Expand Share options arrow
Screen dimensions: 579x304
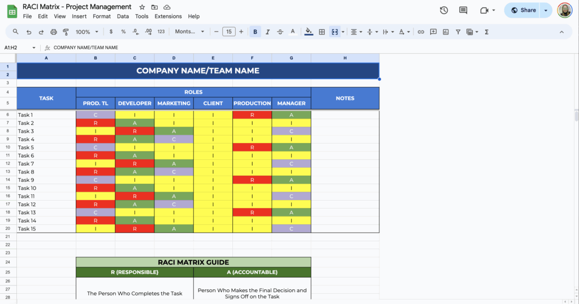546,10
